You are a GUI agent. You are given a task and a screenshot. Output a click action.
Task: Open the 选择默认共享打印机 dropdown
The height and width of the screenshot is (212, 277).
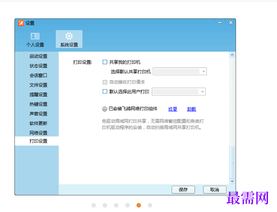pyautogui.click(x=180, y=71)
